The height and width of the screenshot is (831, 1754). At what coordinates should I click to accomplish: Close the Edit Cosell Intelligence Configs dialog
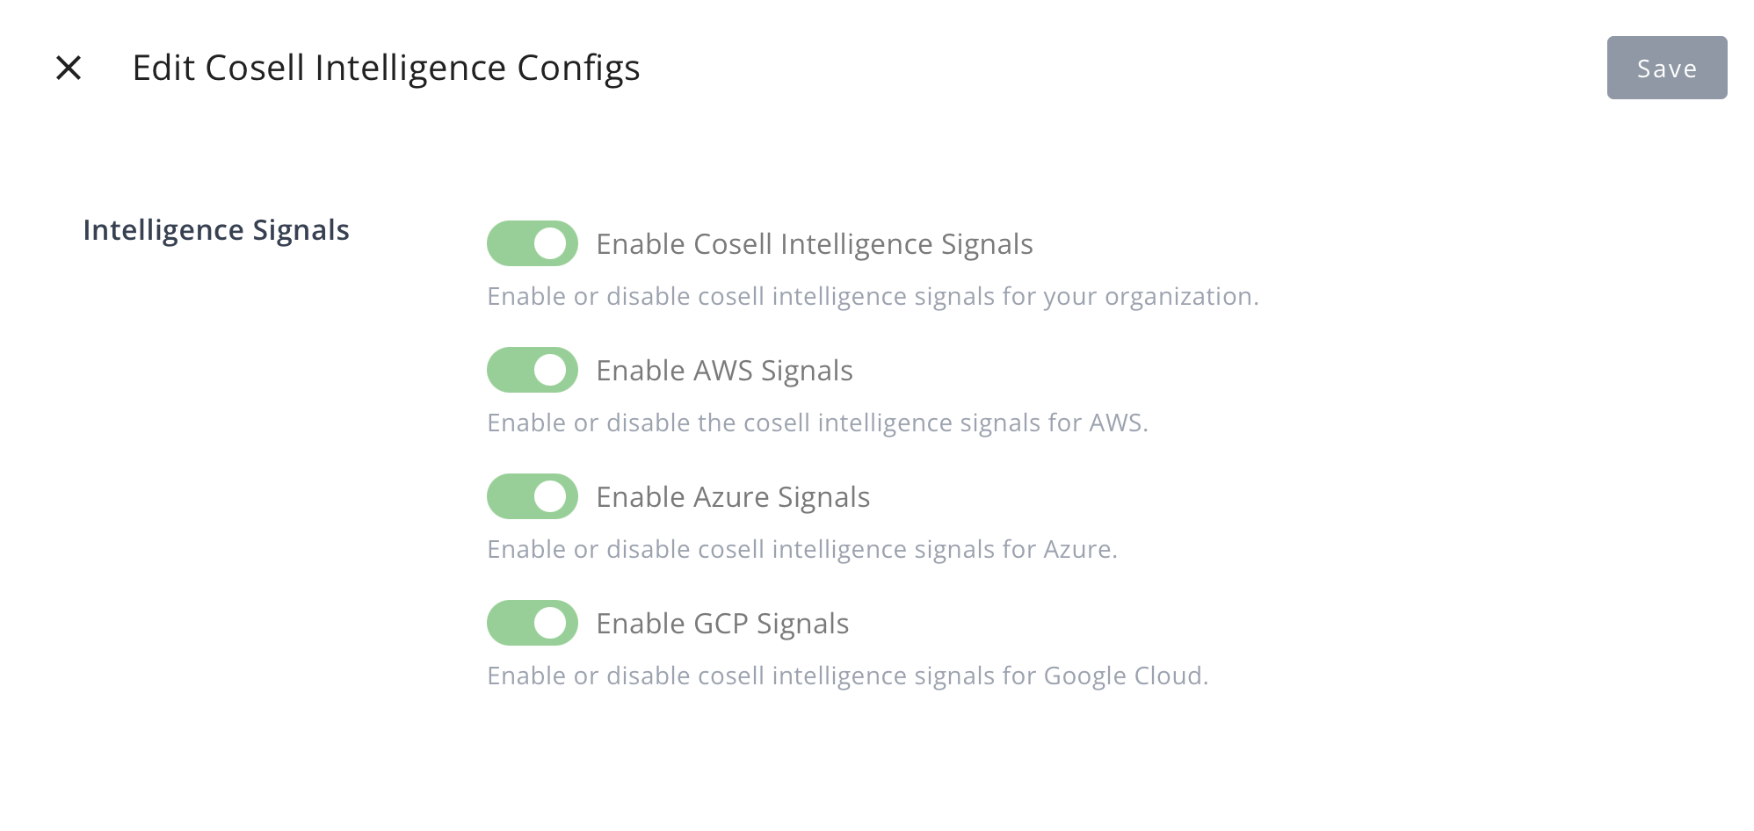coord(69,68)
